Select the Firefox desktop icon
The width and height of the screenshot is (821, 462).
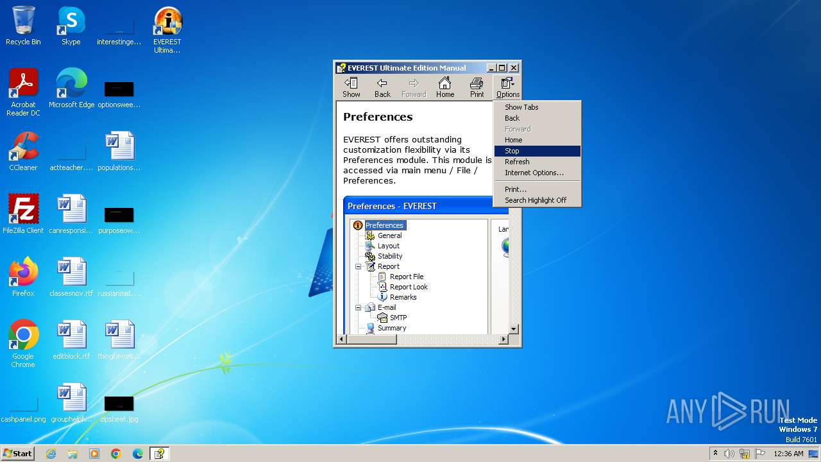click(x=23, y=277)
